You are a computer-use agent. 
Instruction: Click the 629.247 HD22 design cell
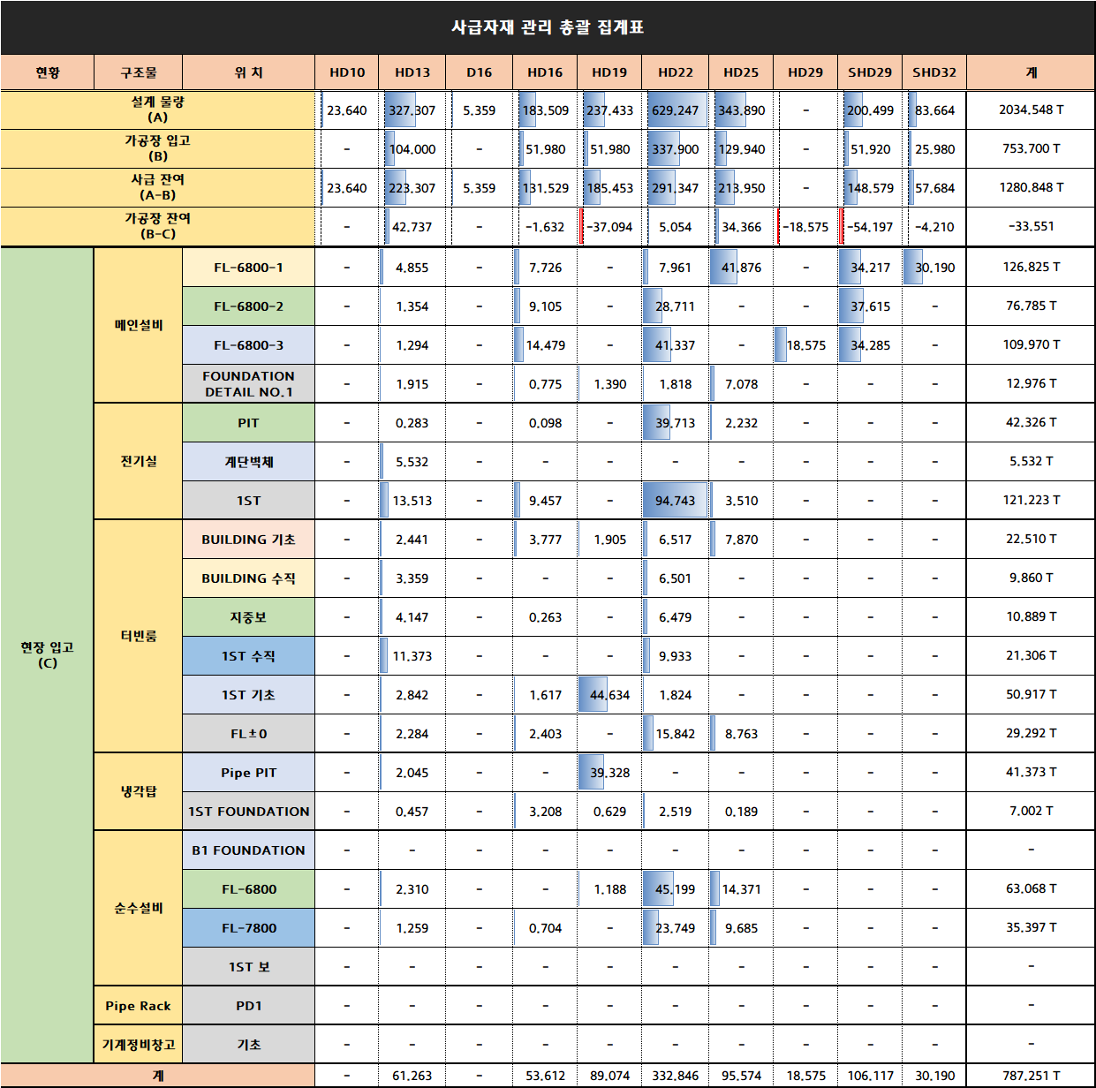coord(676,110)
